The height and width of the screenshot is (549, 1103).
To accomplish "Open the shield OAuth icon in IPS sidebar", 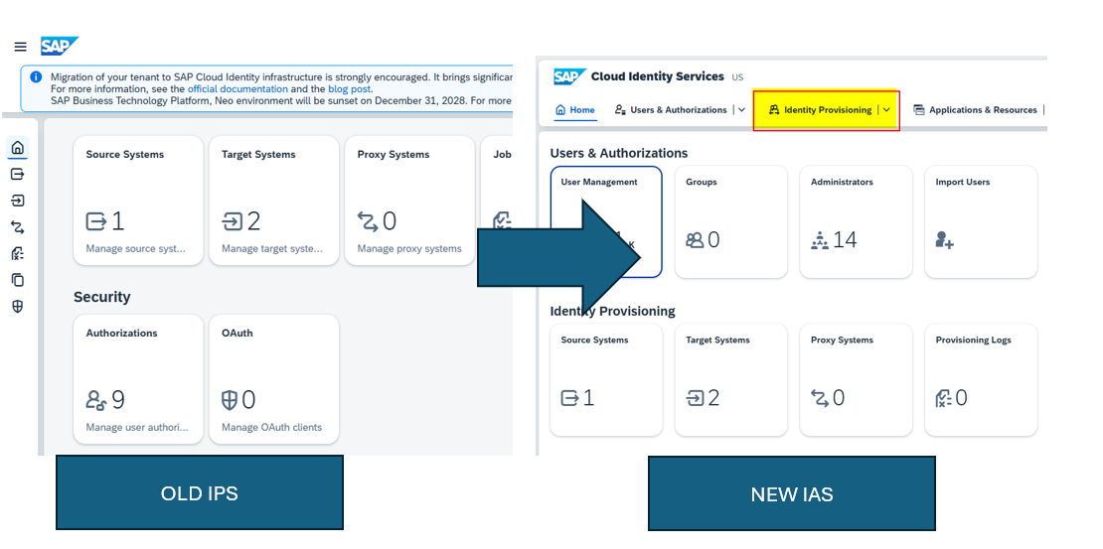I will [18, 307].
